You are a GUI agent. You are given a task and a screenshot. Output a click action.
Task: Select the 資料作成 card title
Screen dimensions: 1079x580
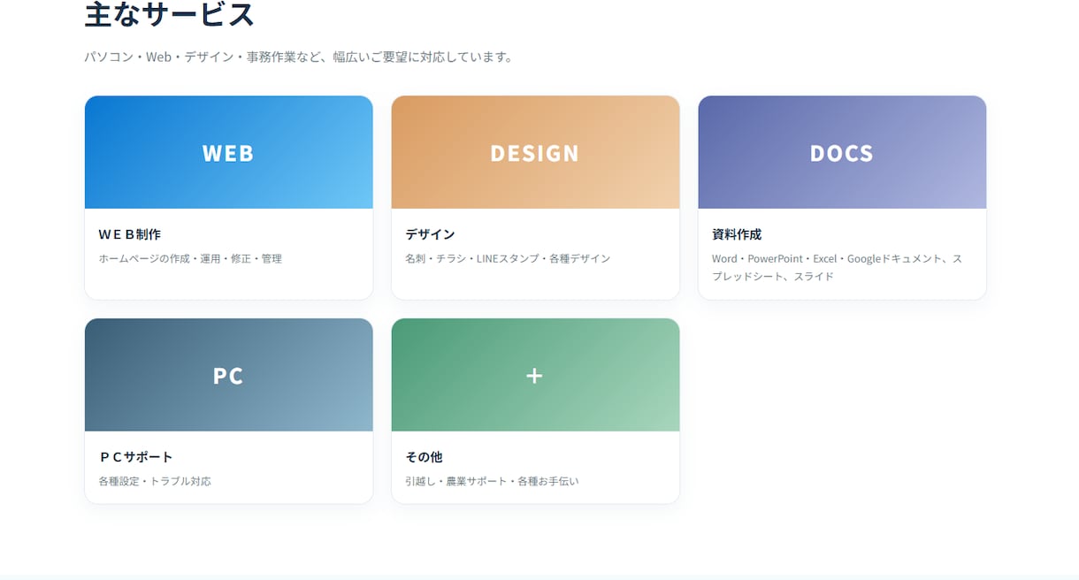pos(737,234)
